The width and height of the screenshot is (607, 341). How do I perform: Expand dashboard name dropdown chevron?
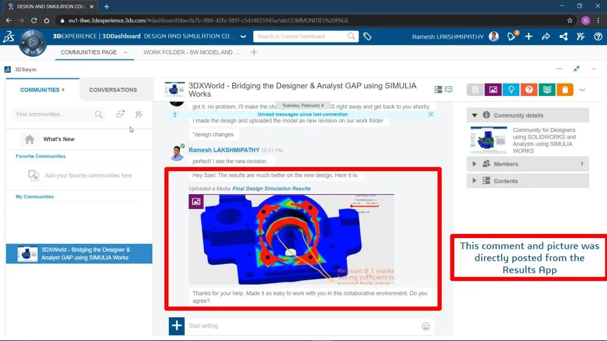pyautogui.click(x=243, y=36)
